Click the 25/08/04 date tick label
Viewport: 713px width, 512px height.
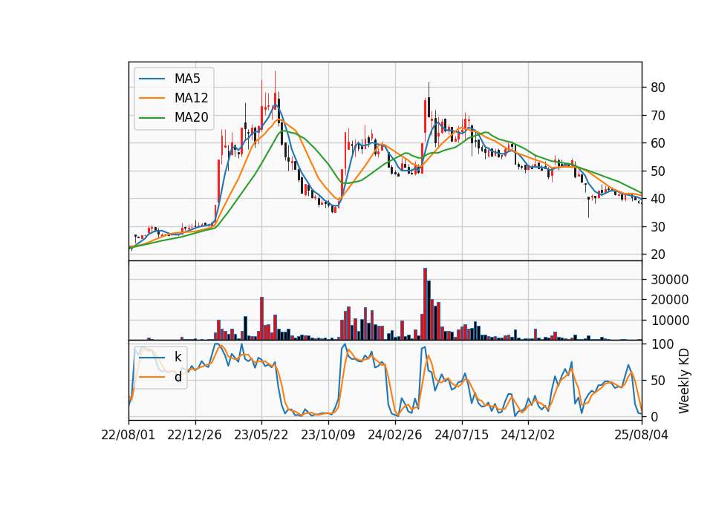641,435
